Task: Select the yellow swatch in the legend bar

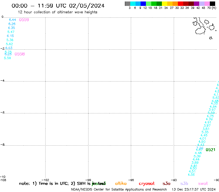Action: click(165, 4)
